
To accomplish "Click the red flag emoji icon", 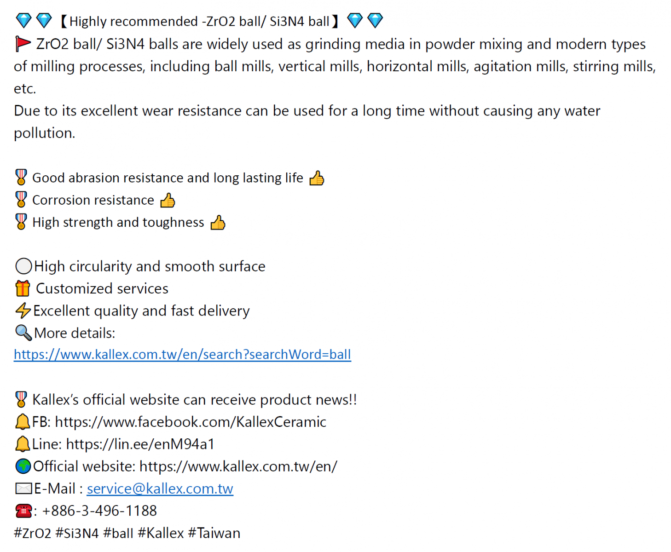I will 23,44.
